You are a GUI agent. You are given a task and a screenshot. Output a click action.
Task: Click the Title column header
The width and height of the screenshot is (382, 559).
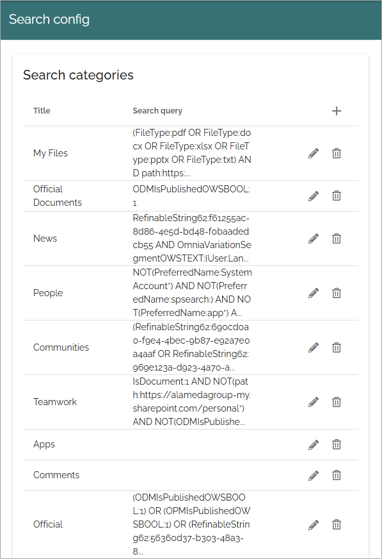[42, 111]
